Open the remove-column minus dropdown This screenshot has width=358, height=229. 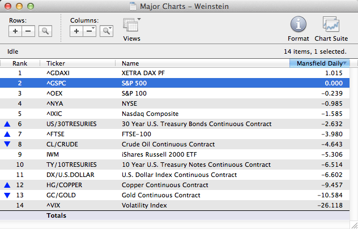pos(89,32)
